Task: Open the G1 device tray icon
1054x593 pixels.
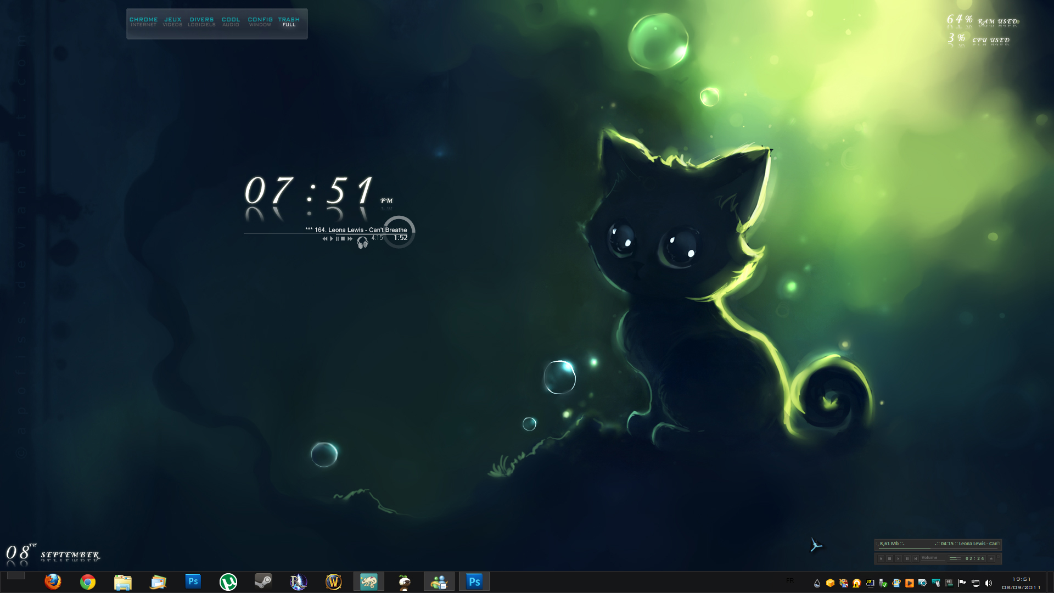Action: click(x=949, y=583)
